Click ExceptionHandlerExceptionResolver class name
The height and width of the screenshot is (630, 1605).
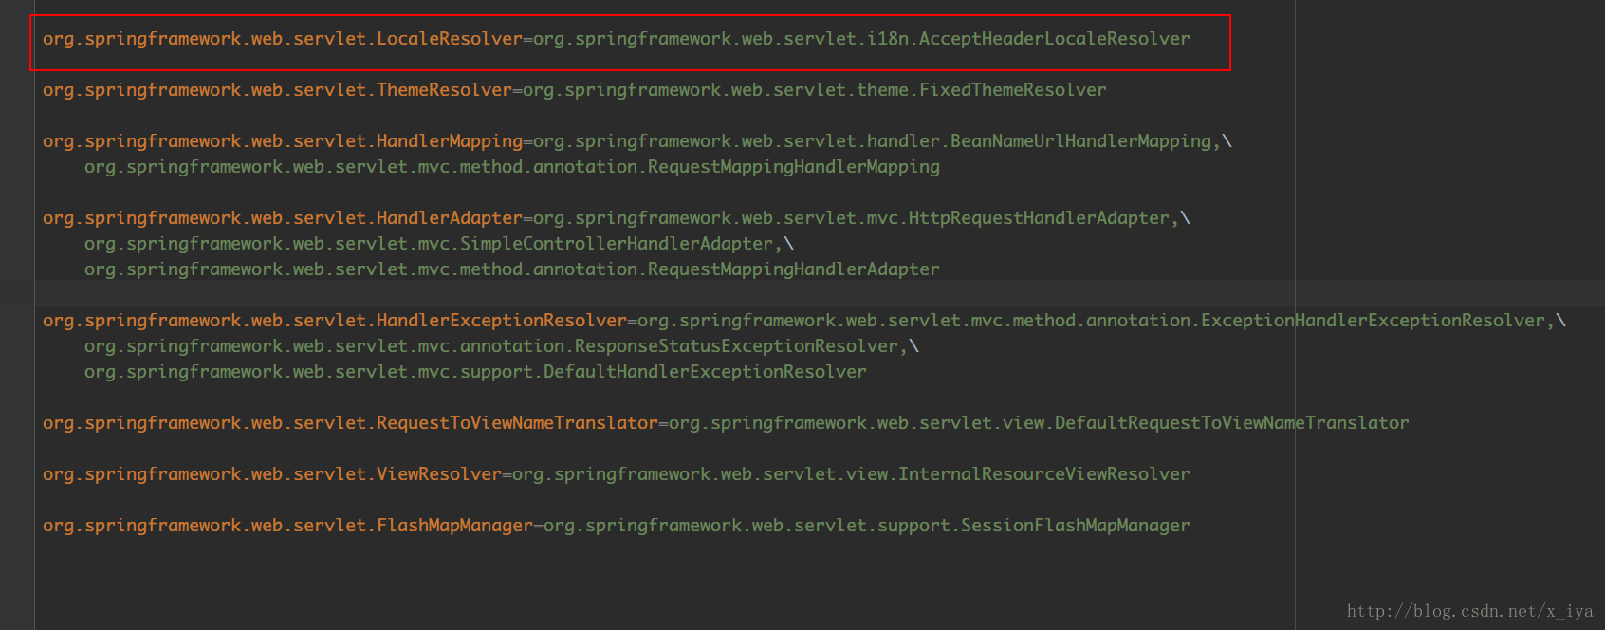(x=1374, y=321)
